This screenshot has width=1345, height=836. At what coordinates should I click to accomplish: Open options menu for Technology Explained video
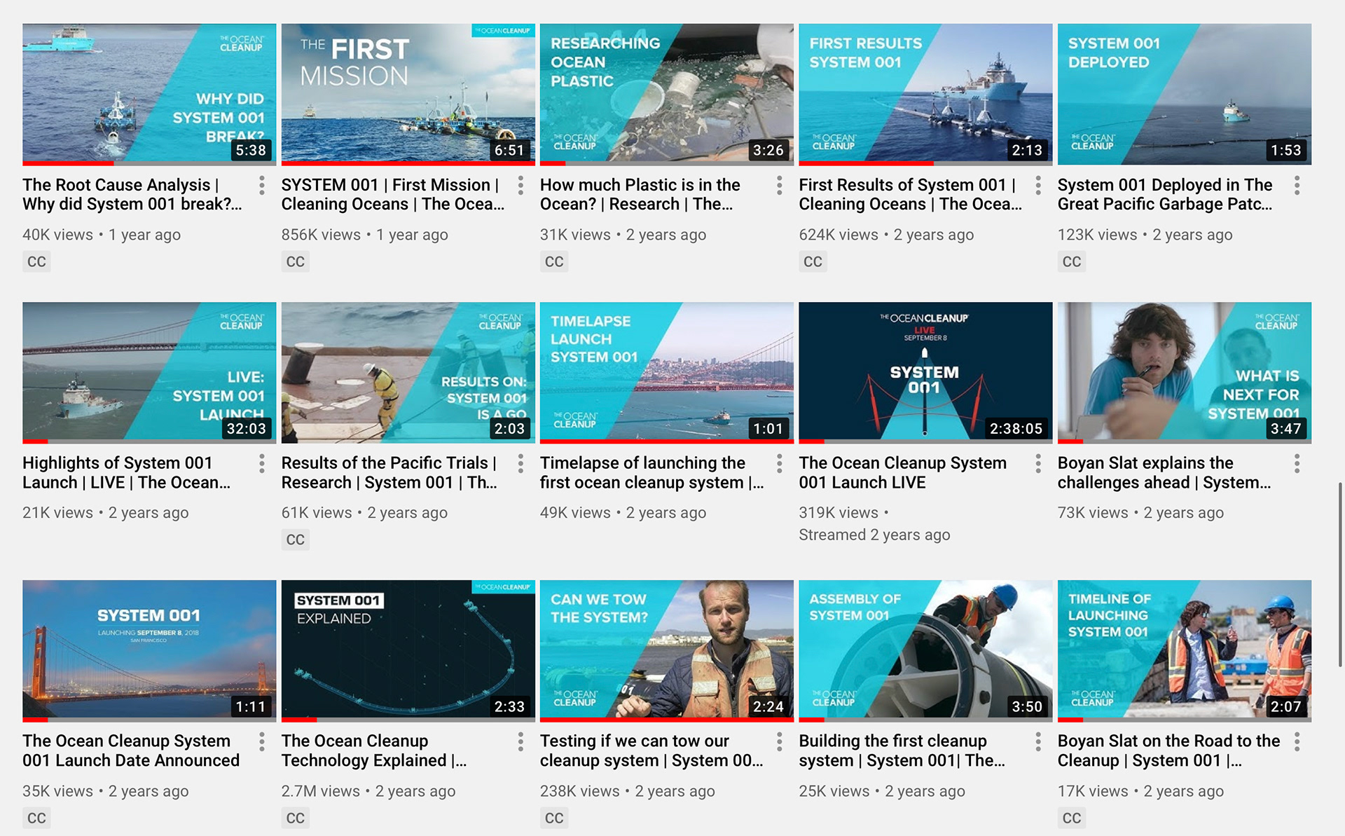click(520, 742)
